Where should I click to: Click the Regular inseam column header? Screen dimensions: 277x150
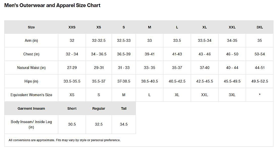[99, 108]
